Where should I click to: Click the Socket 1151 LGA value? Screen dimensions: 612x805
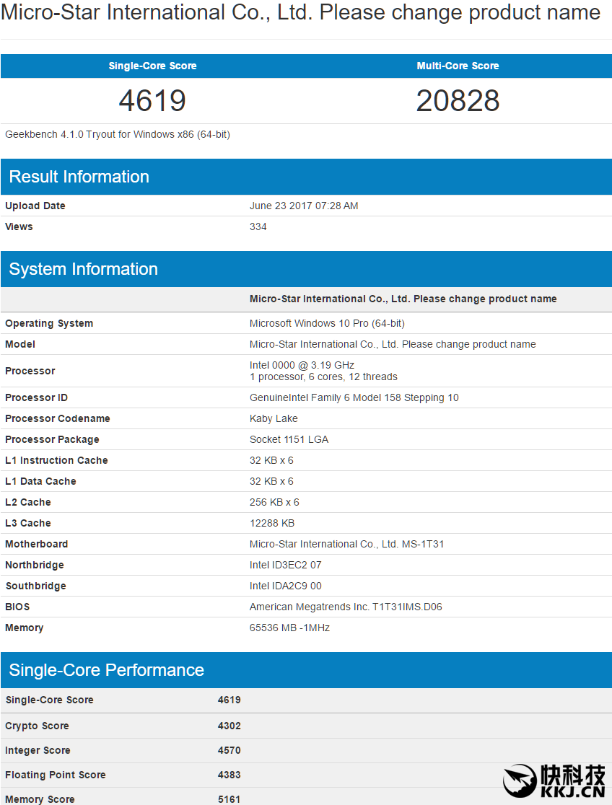tap(289, 439)
